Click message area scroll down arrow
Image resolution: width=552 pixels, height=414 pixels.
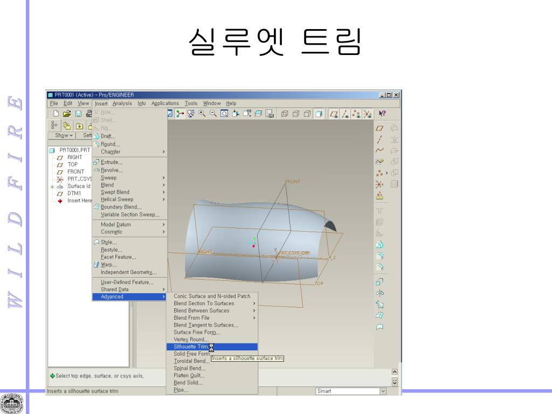pos(395,383)
